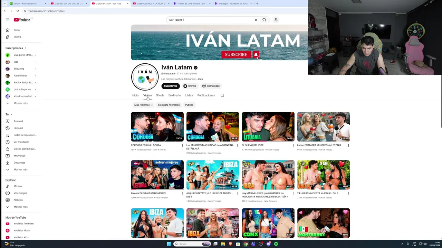Open the CDMX video thumbnail
442x248 pixels.
coord(268,223)
